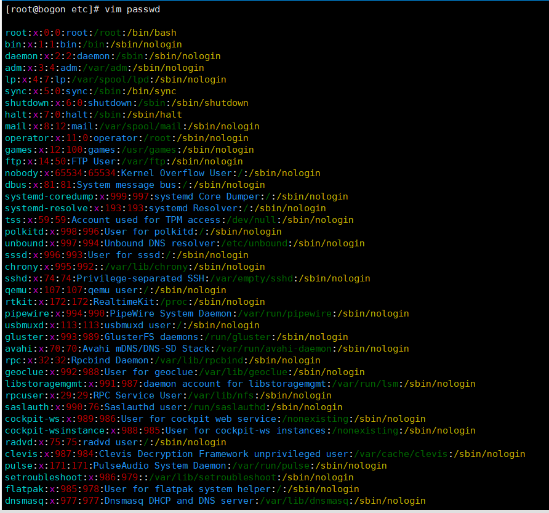Click the 'PulseAudio System Daemon' line

196,466
